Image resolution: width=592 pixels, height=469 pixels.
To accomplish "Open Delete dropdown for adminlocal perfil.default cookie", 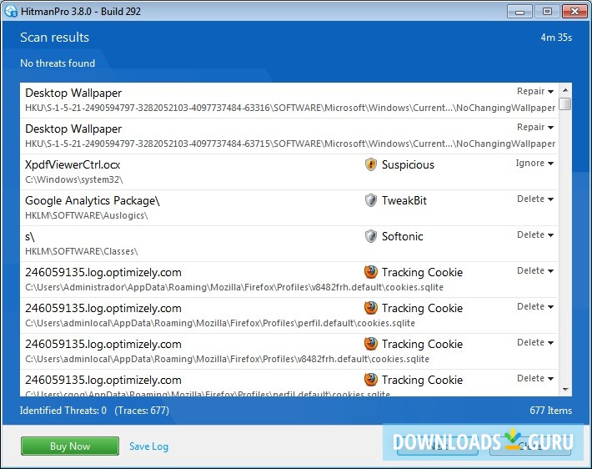I will click(535, 306).
